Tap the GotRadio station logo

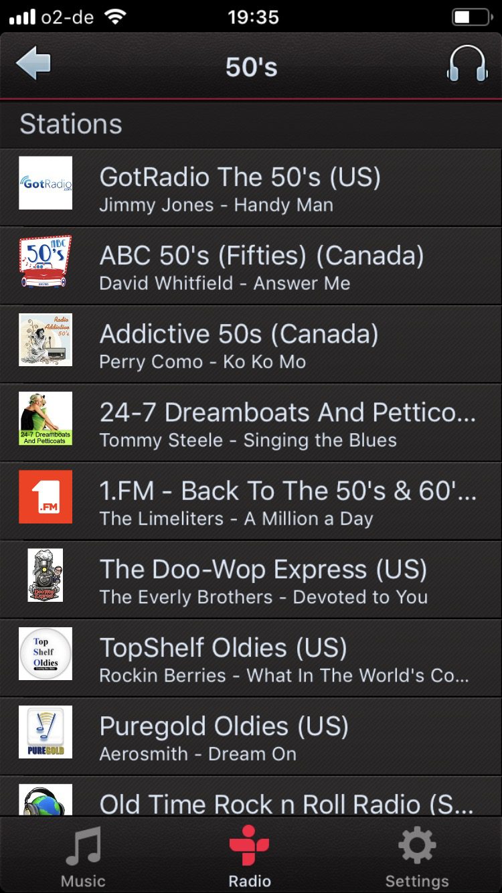point(46,183)
